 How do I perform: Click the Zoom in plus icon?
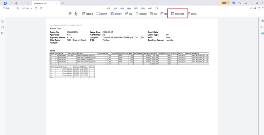point(41,8)
